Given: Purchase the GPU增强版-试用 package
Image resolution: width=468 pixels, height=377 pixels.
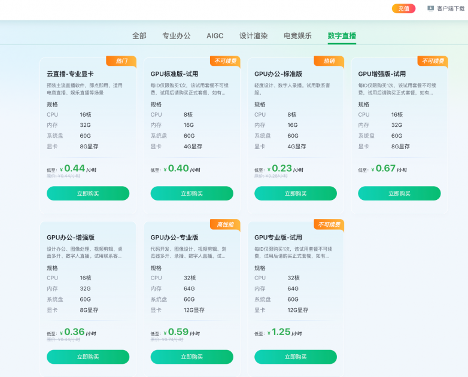Looking at the screenshot, I should coord(399,193).
